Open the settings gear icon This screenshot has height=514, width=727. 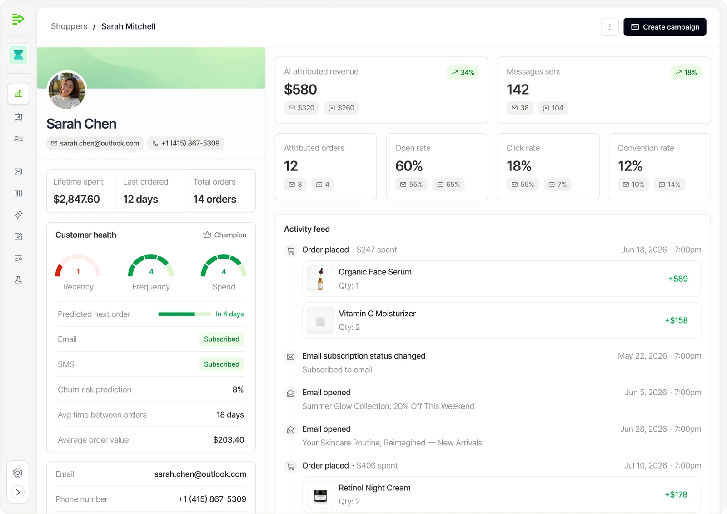point(18,473)
